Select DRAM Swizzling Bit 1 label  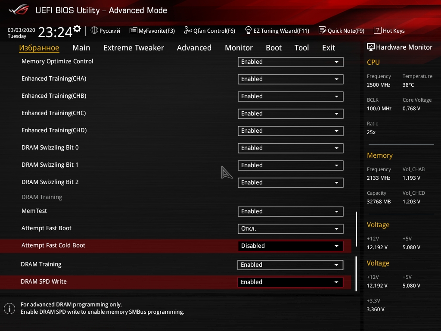(50, 165)
